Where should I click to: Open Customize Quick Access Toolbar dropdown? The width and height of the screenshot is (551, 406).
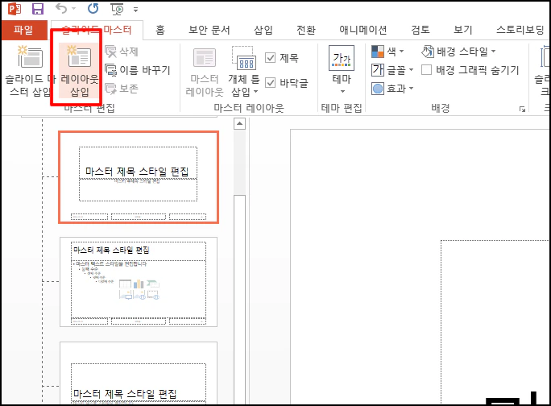135,10
